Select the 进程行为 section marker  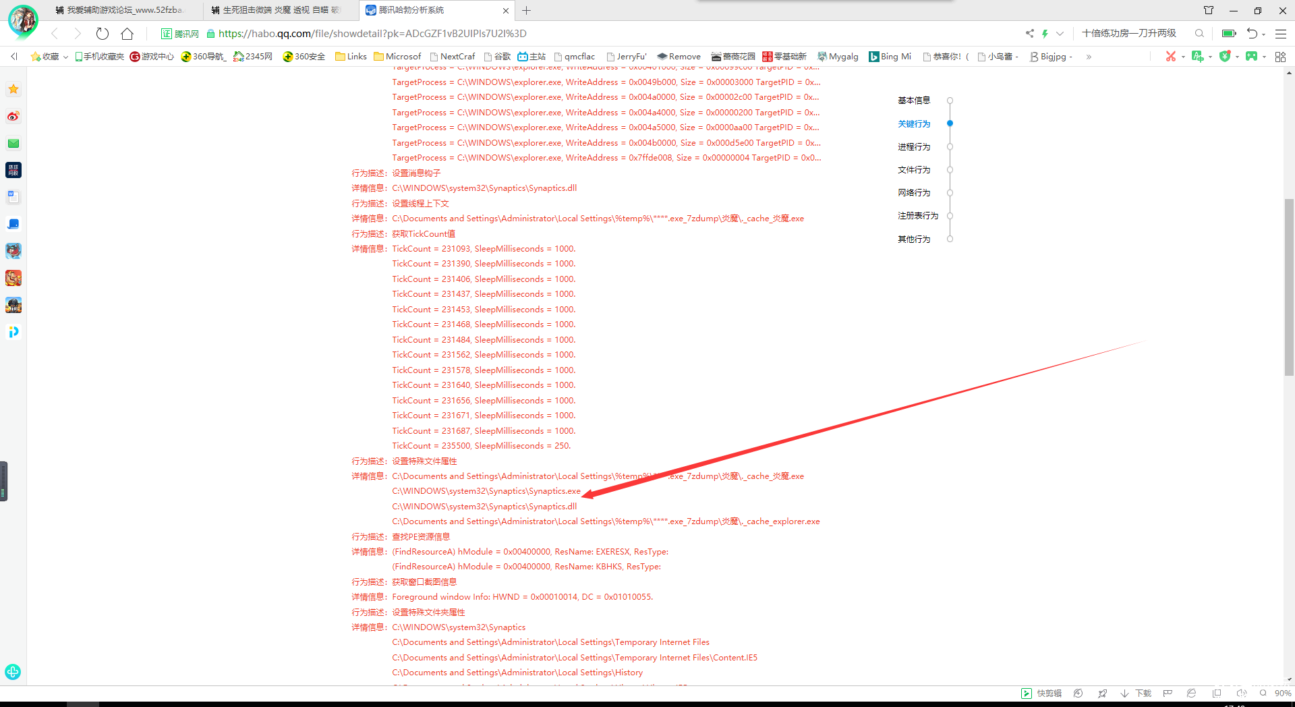[950, 147]
